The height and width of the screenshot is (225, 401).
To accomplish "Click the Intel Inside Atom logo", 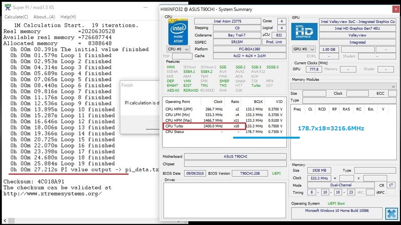I will [x=178, y=32].
